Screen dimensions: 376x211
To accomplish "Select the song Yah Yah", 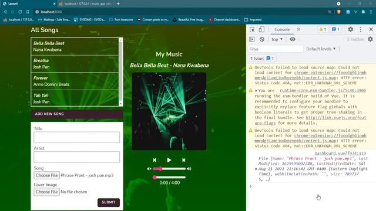I will [75, 98].
